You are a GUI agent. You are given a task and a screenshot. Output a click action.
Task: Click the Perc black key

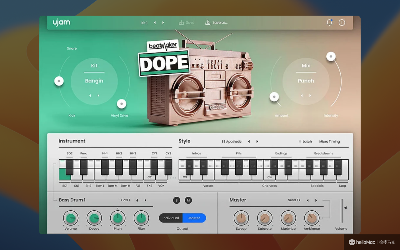pyautogui.click(x=84, y=167)
